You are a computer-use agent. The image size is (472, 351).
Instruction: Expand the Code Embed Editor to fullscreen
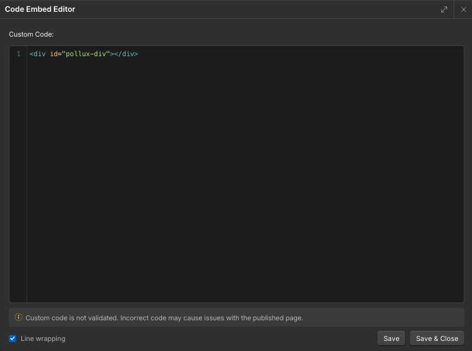[444, 9]
